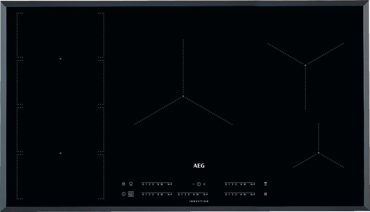The image size is (370, 212).
Task: Activate the Hob²Hood ventilation icon
Action: click(265, 184)
